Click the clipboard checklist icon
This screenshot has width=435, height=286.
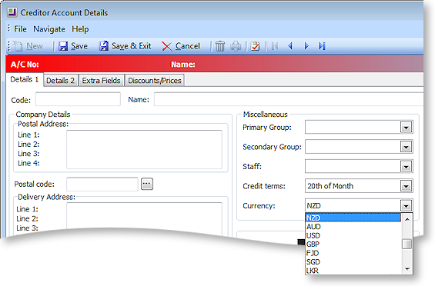(255, 46)
